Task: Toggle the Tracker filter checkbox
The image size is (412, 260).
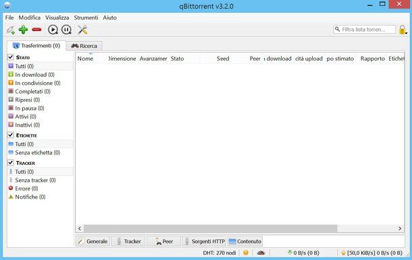Action: pyautogui.click(x=11, y=162)
